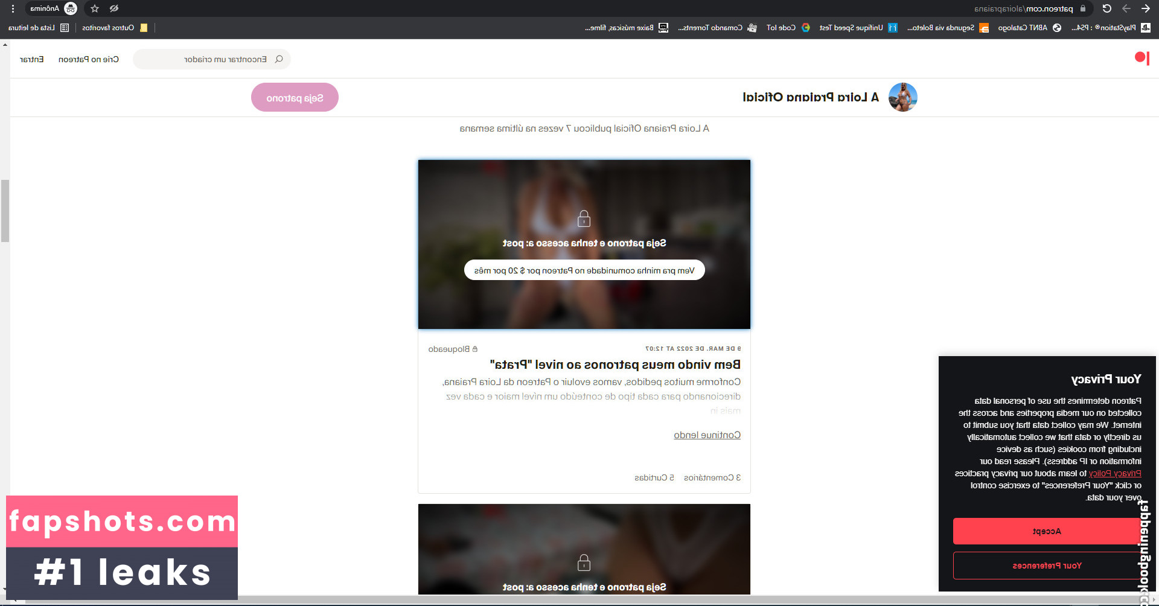Click the Seja patrono button
Viewport: 1159px width, 606px height.
(295, 98)
